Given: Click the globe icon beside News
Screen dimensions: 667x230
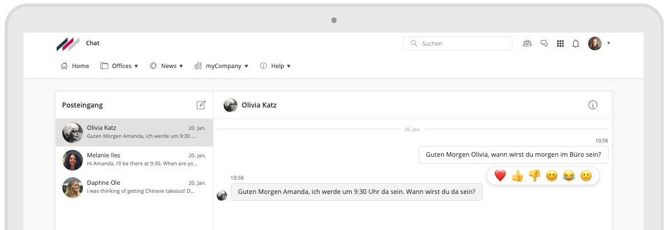Looking at the screenshot, I should coord(153,66).
